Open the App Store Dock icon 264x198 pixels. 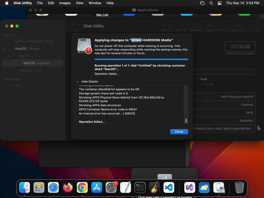tap(97, 187)
